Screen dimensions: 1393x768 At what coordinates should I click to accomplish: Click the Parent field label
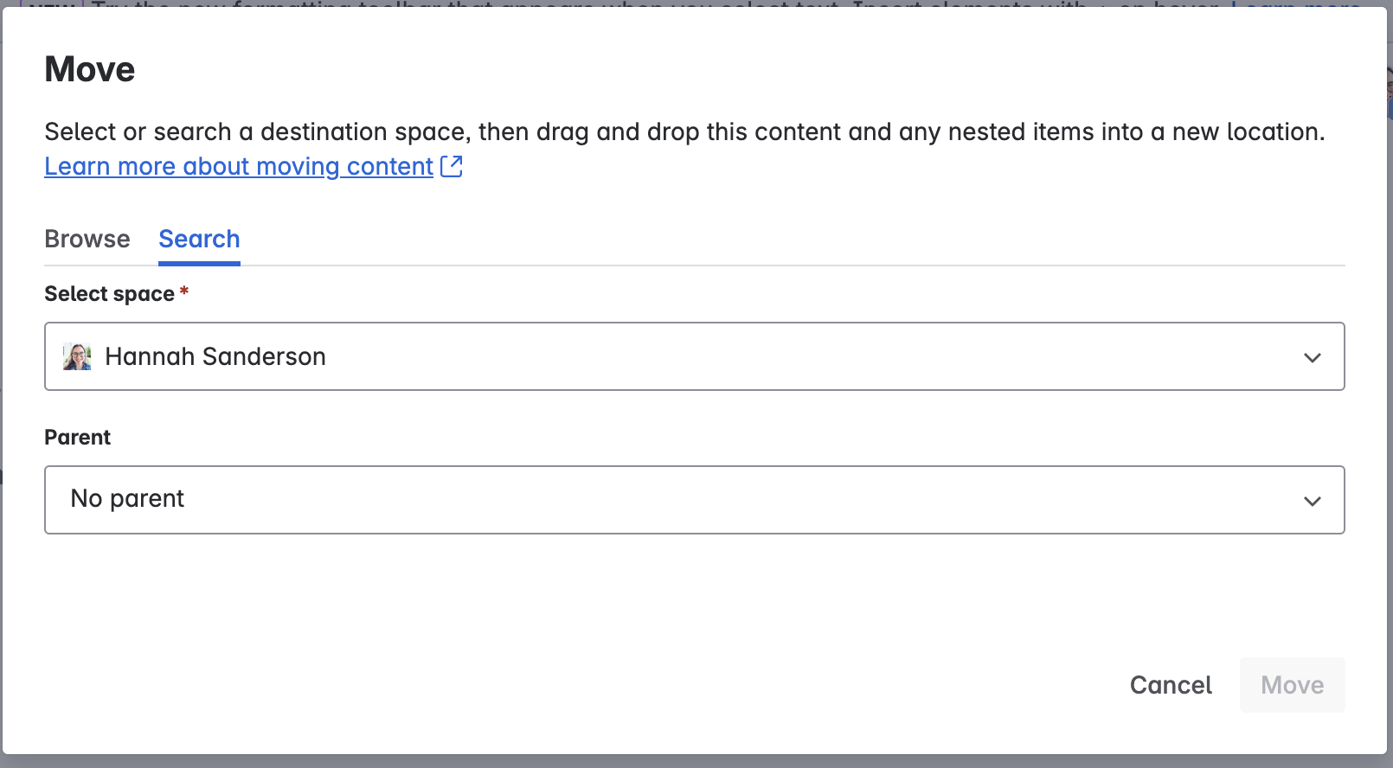point(78,438)
